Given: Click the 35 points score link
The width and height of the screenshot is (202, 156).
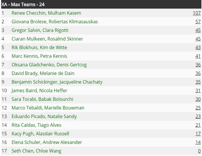Looking at the screenshot, I should pyautogui.click(x=198, y=82).
